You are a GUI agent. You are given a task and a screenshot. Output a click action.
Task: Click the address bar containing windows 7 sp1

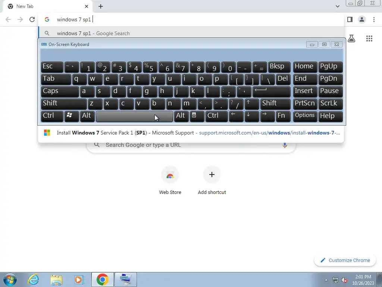(191, 19)
